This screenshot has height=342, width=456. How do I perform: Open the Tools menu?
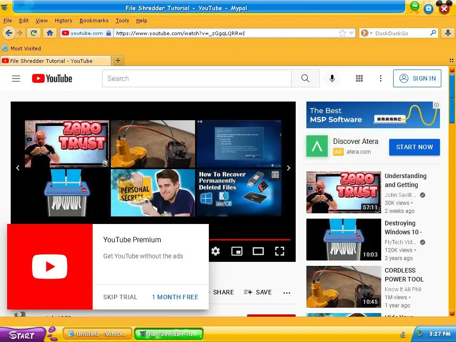[122, 20]
